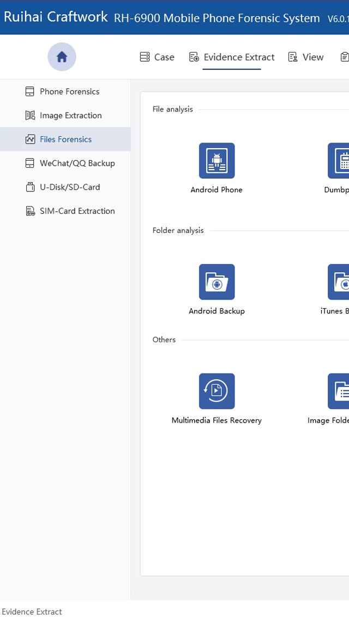Image resolution: width=349 pixels, height=621 pixels.
Task: Launch the Multimedia Files Recovery icon
Action: pyautogui.click(x=216, y=391)
